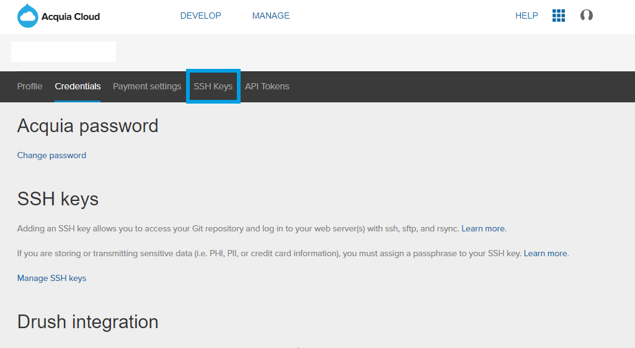The image size is (635, 348).
Task: Click the HELP link in header
Action: coord(526,16)
